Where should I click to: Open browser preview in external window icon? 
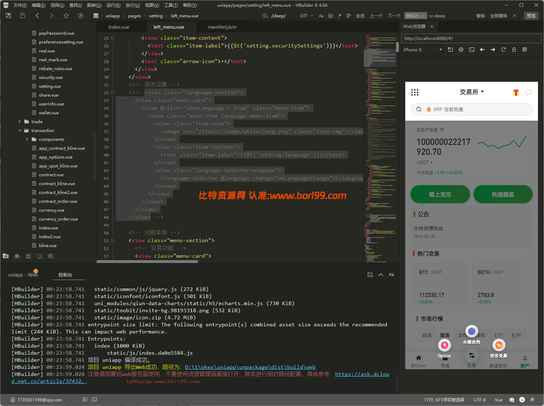coord(450,50)
